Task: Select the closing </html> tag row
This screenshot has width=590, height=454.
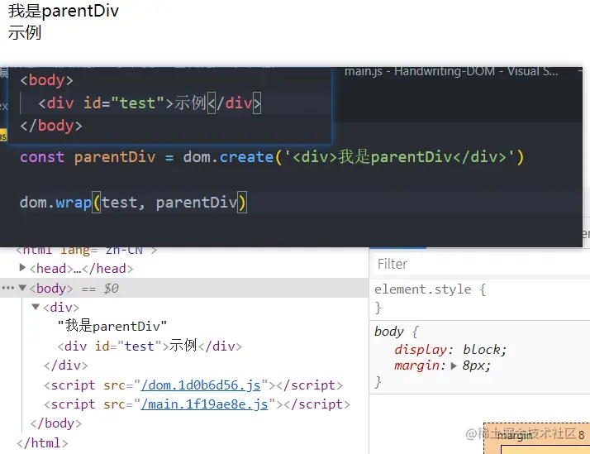Action: (x=42, y=442)
